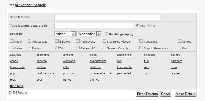Choose the classic.rock tag
Image resolution: width=205 pixels, height=101 pixels.
(125, 55)
